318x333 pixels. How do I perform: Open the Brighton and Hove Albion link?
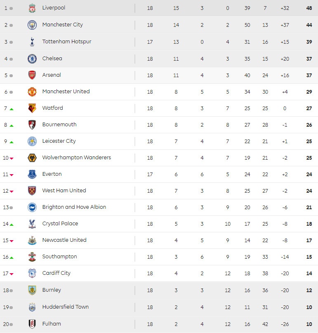(x=74, y=207)
